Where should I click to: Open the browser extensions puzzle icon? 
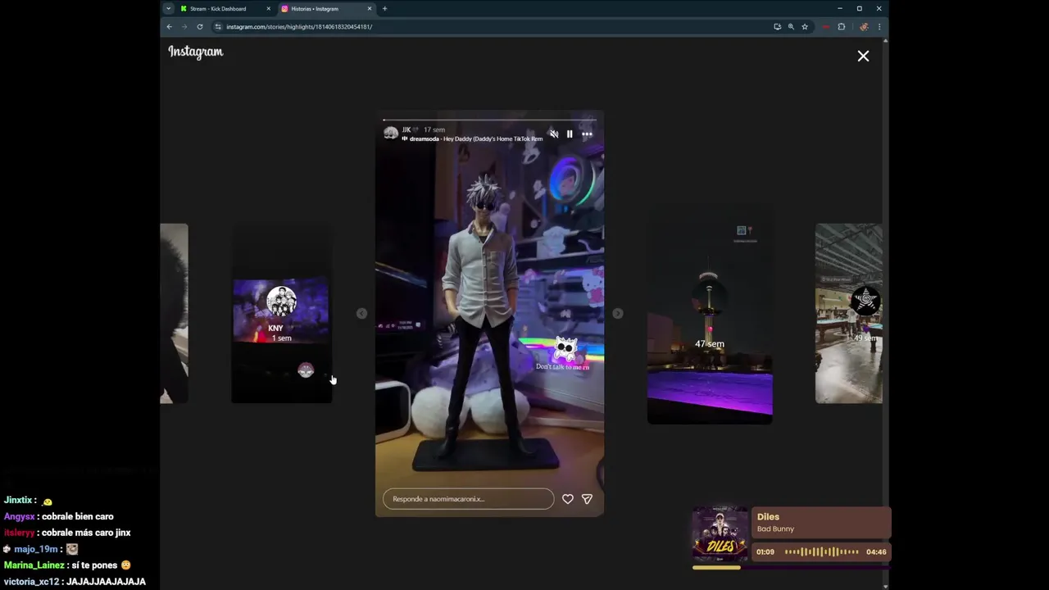(842, 26)
